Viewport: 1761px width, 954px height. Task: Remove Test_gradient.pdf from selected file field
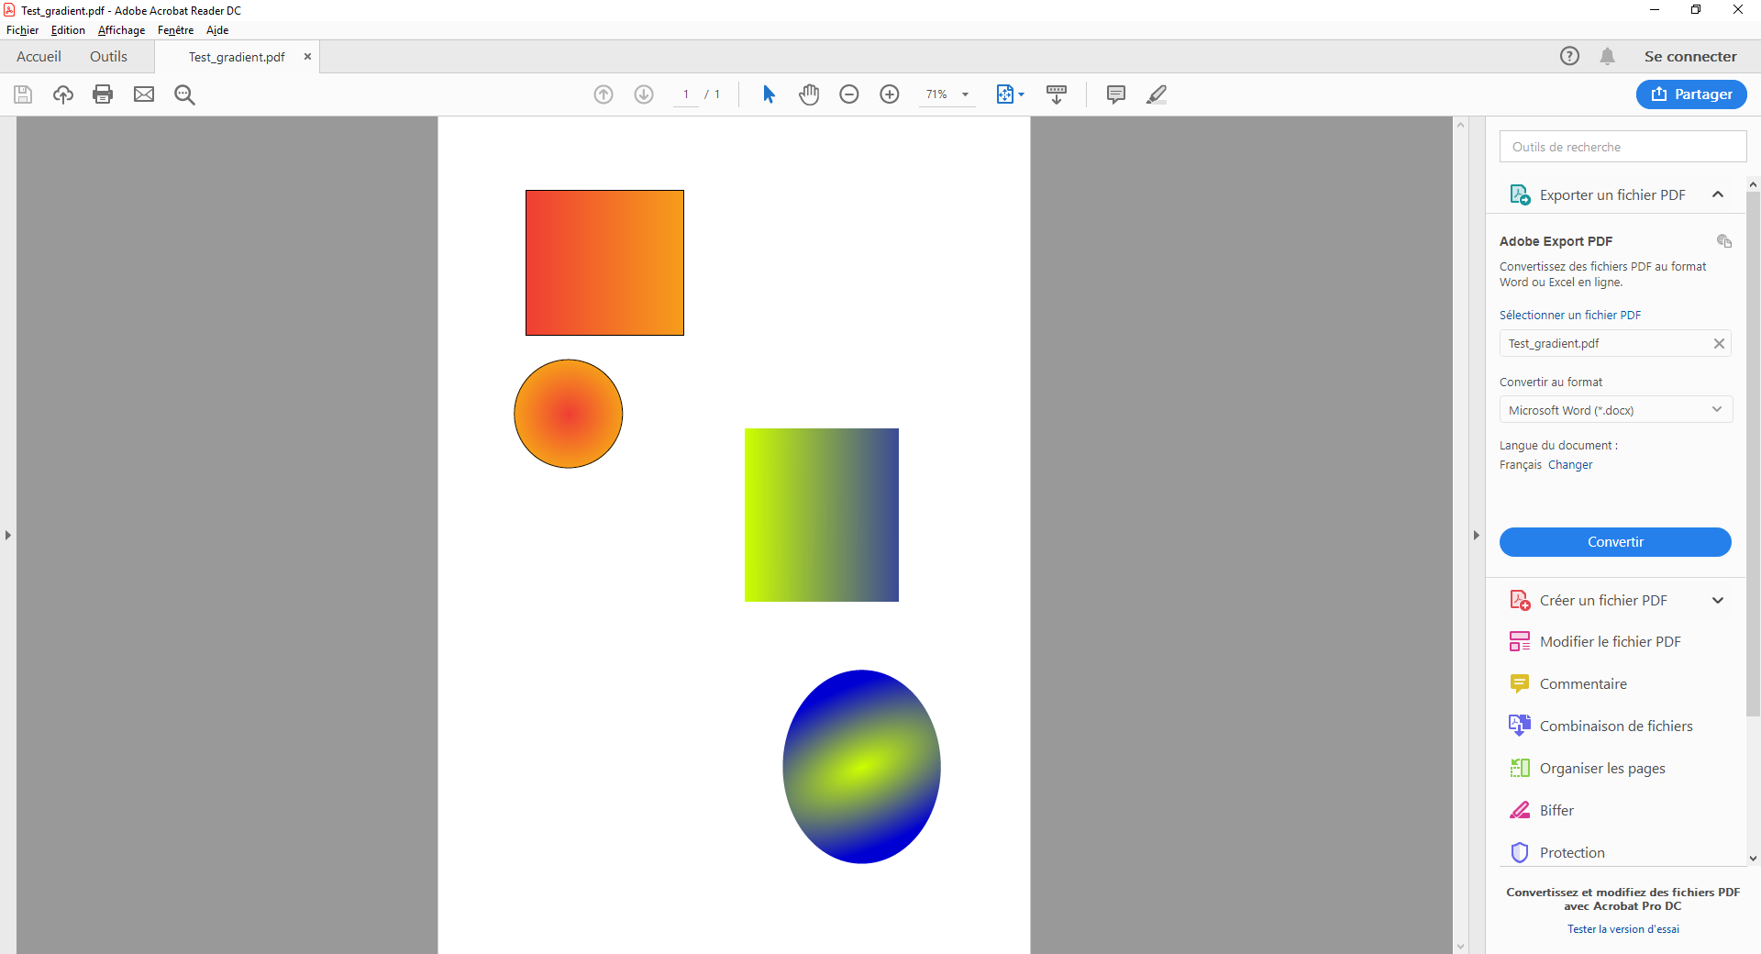coord(1719,344)
